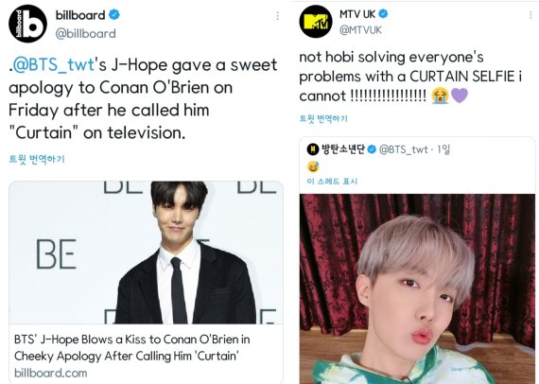This screenshot has height=384, width=539.
Task: Click laughing emoji in quoted tweet
Action: 313,167
